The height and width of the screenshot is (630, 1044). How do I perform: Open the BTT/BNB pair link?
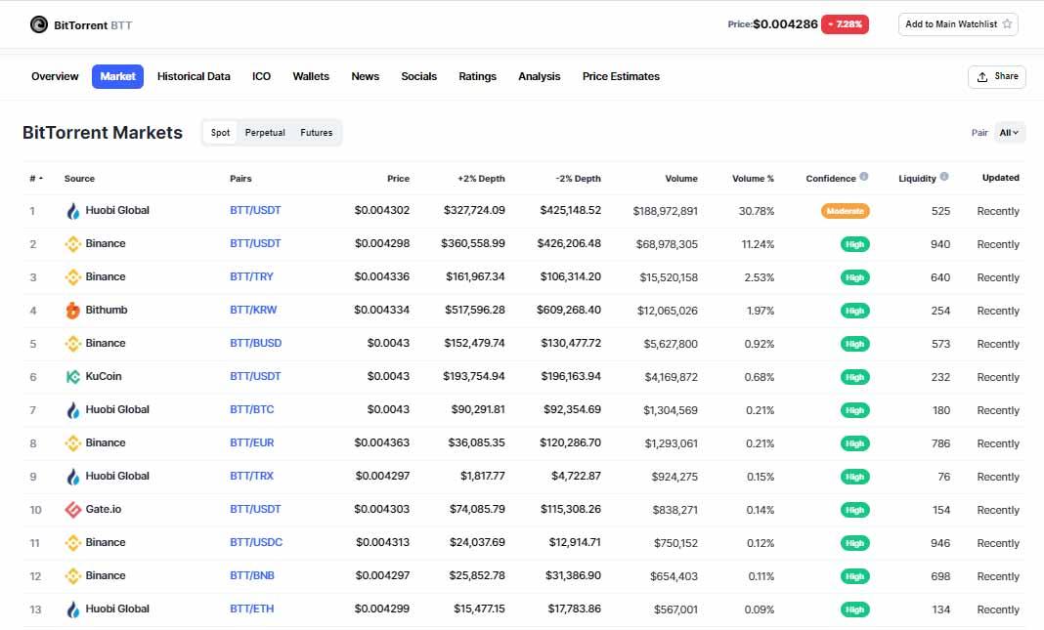pyautogui.click(x=251, y=576)
